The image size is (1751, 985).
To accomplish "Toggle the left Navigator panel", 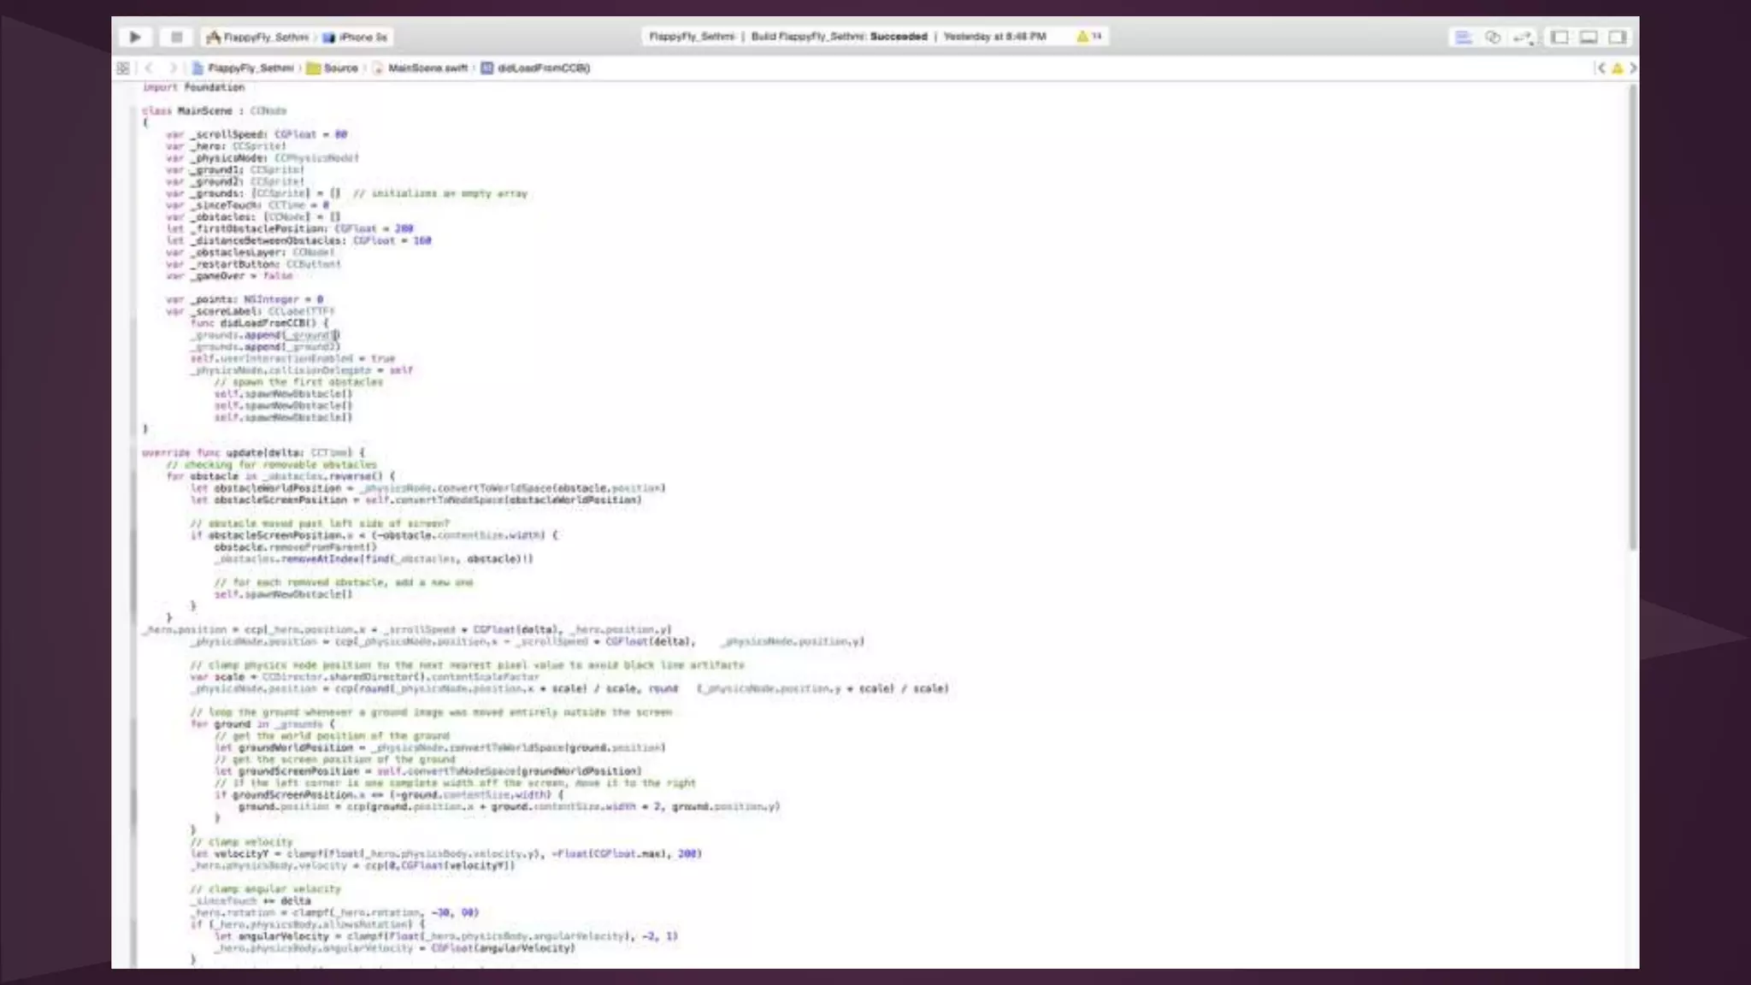I will coord(1559,37).
